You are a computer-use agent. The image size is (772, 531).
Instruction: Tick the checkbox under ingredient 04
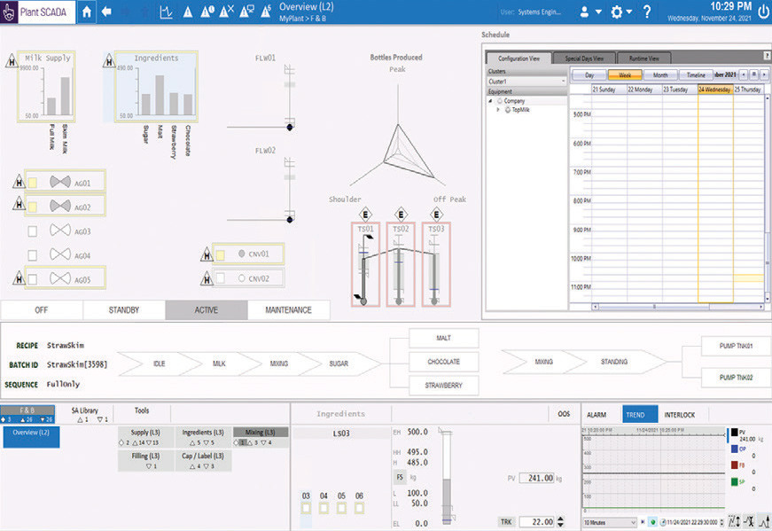[324, 508]
